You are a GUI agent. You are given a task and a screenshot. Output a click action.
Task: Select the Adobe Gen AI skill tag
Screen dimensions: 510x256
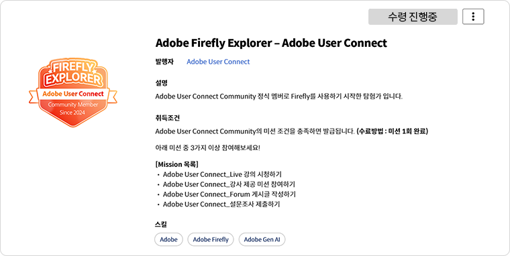pyautogui.click(x=262, y=239)
